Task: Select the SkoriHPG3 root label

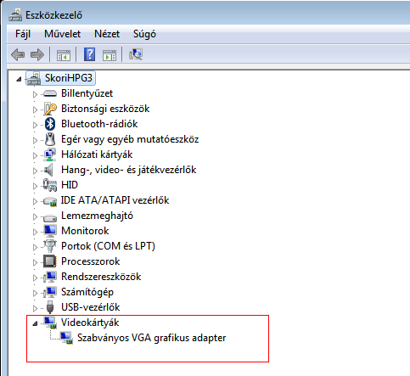Action: coord(69,78)
